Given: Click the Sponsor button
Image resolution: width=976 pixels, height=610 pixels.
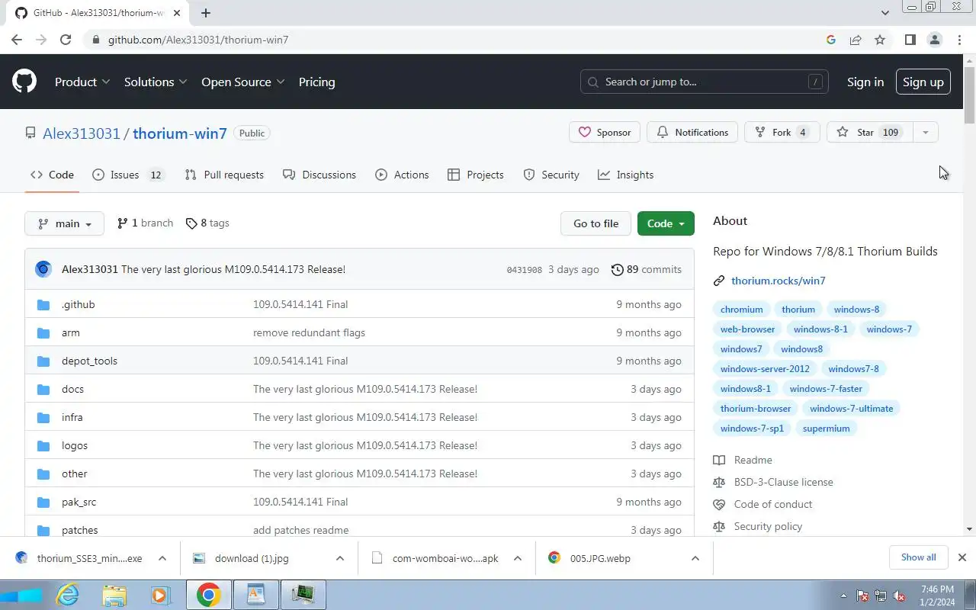Looking at the screenshot, I should pyautogui.click(x=604, y=132).
